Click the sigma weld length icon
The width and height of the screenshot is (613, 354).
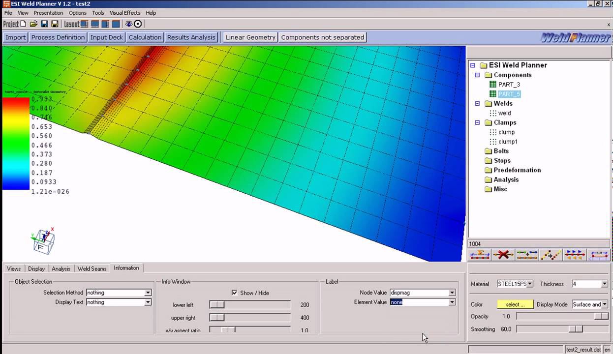pyautogui.click(x=480, y=255)
